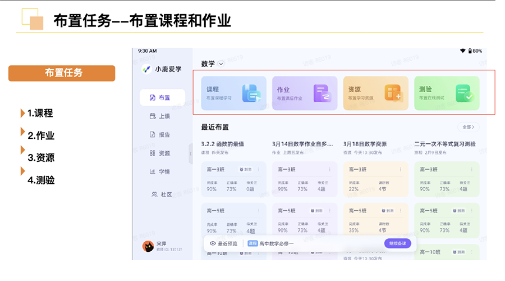Open 社区 community in the sidebar

[162, 194]
